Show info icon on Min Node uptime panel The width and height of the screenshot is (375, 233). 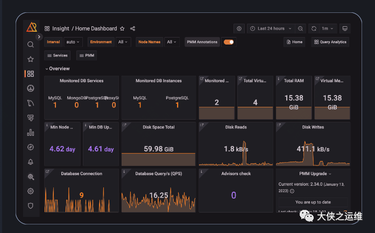point(47,125)
